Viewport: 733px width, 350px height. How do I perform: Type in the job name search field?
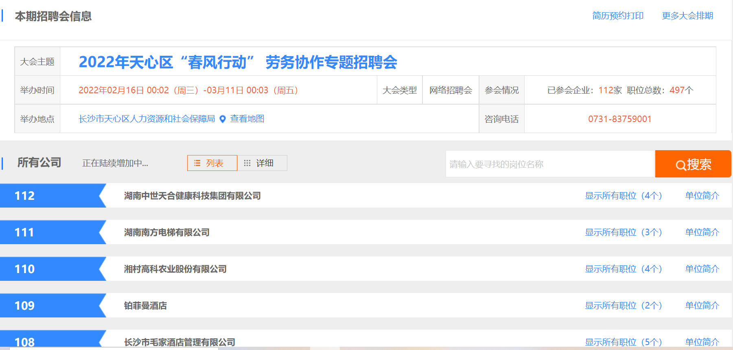click(x=549, y=164)
